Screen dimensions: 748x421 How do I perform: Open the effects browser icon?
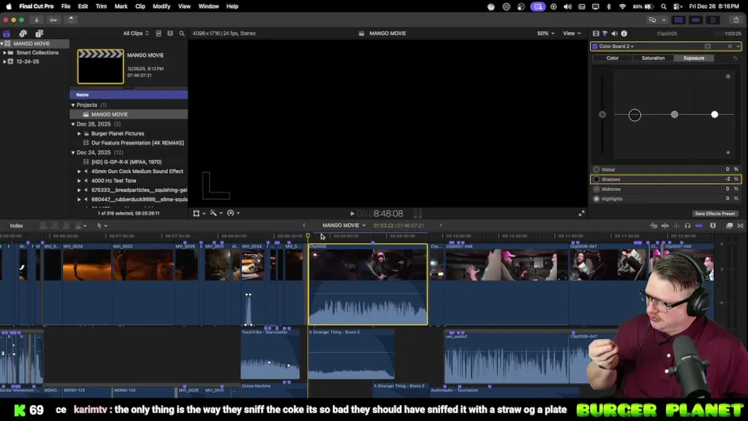click(x=729, y=226)
